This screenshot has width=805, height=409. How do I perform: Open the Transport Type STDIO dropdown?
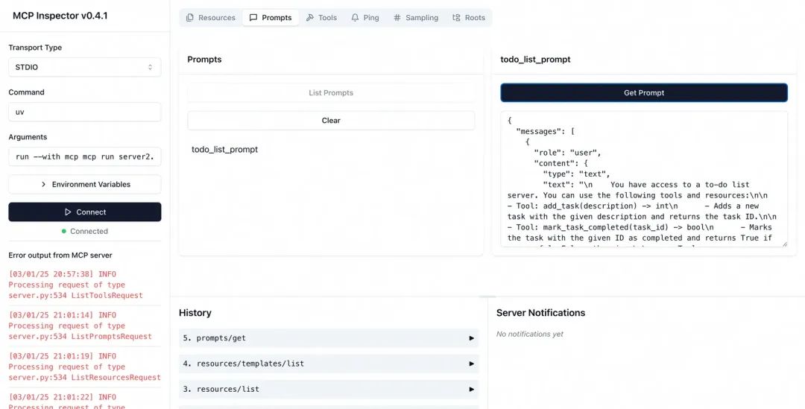click(x=84, y=67)
